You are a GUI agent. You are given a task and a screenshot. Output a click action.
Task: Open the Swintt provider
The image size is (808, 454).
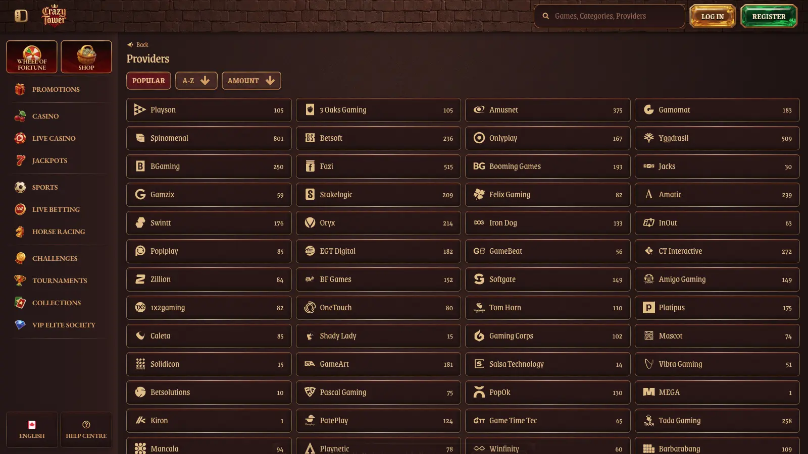click(209, 223)
